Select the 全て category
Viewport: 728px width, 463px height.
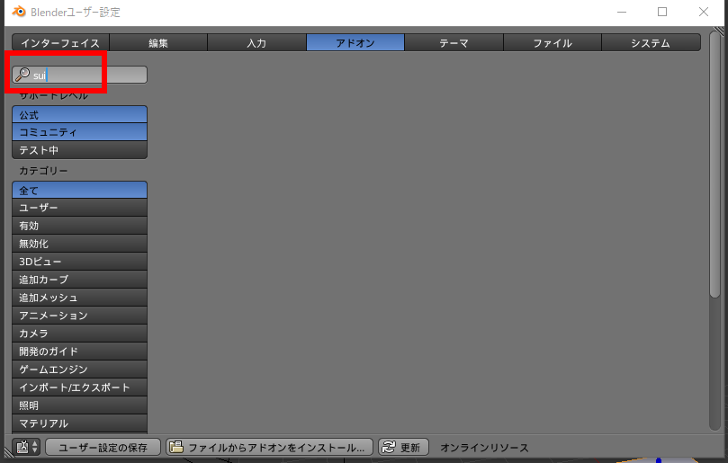coord(80,191)
